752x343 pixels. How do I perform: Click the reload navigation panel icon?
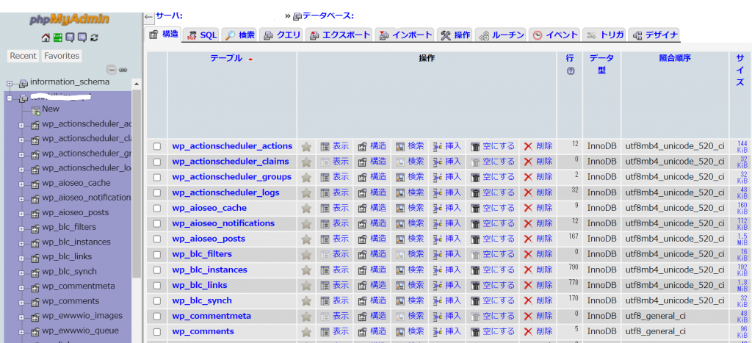click(94, 37)
